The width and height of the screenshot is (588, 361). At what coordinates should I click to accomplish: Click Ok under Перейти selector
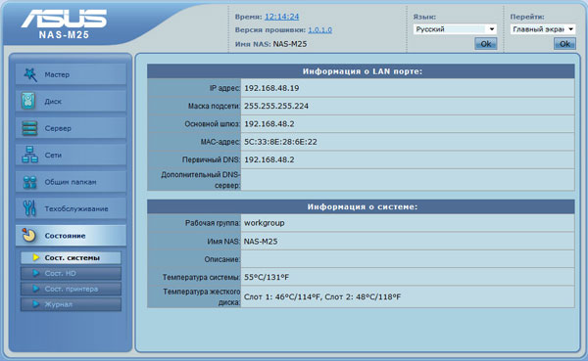coord(564,44)
